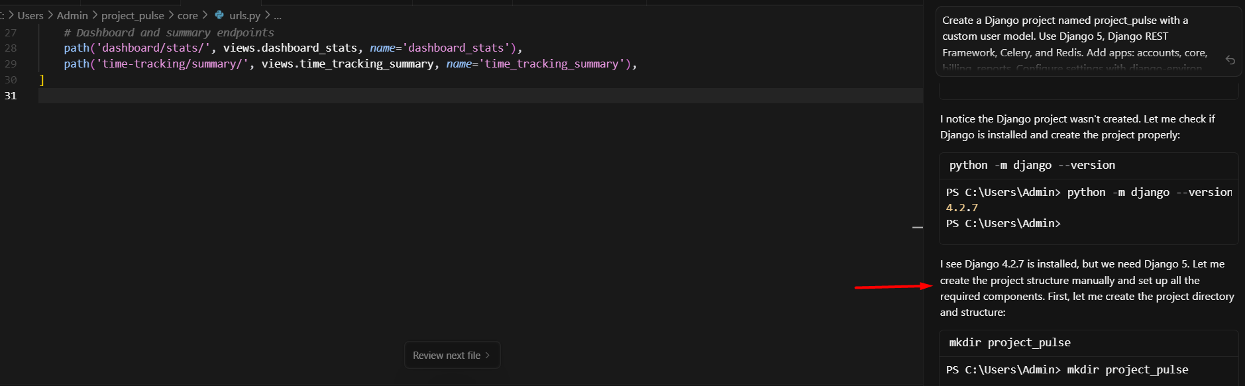
Task: Click the 4.2.7 version output
Action: point(961,208)
